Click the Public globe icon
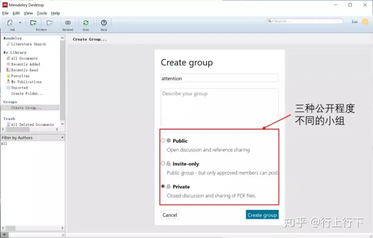 click(x=169, y=141)
